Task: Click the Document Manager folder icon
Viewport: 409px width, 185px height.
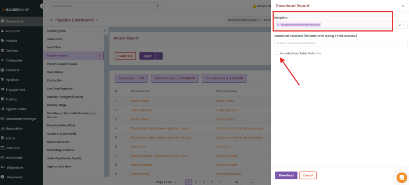Action: click(2, 119)
